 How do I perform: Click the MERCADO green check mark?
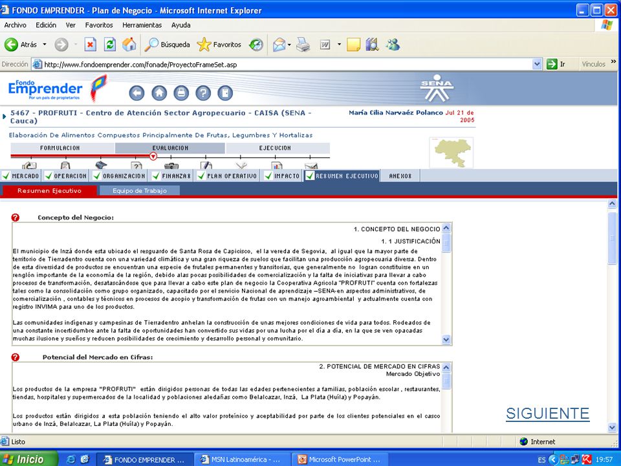coord(6,175)
